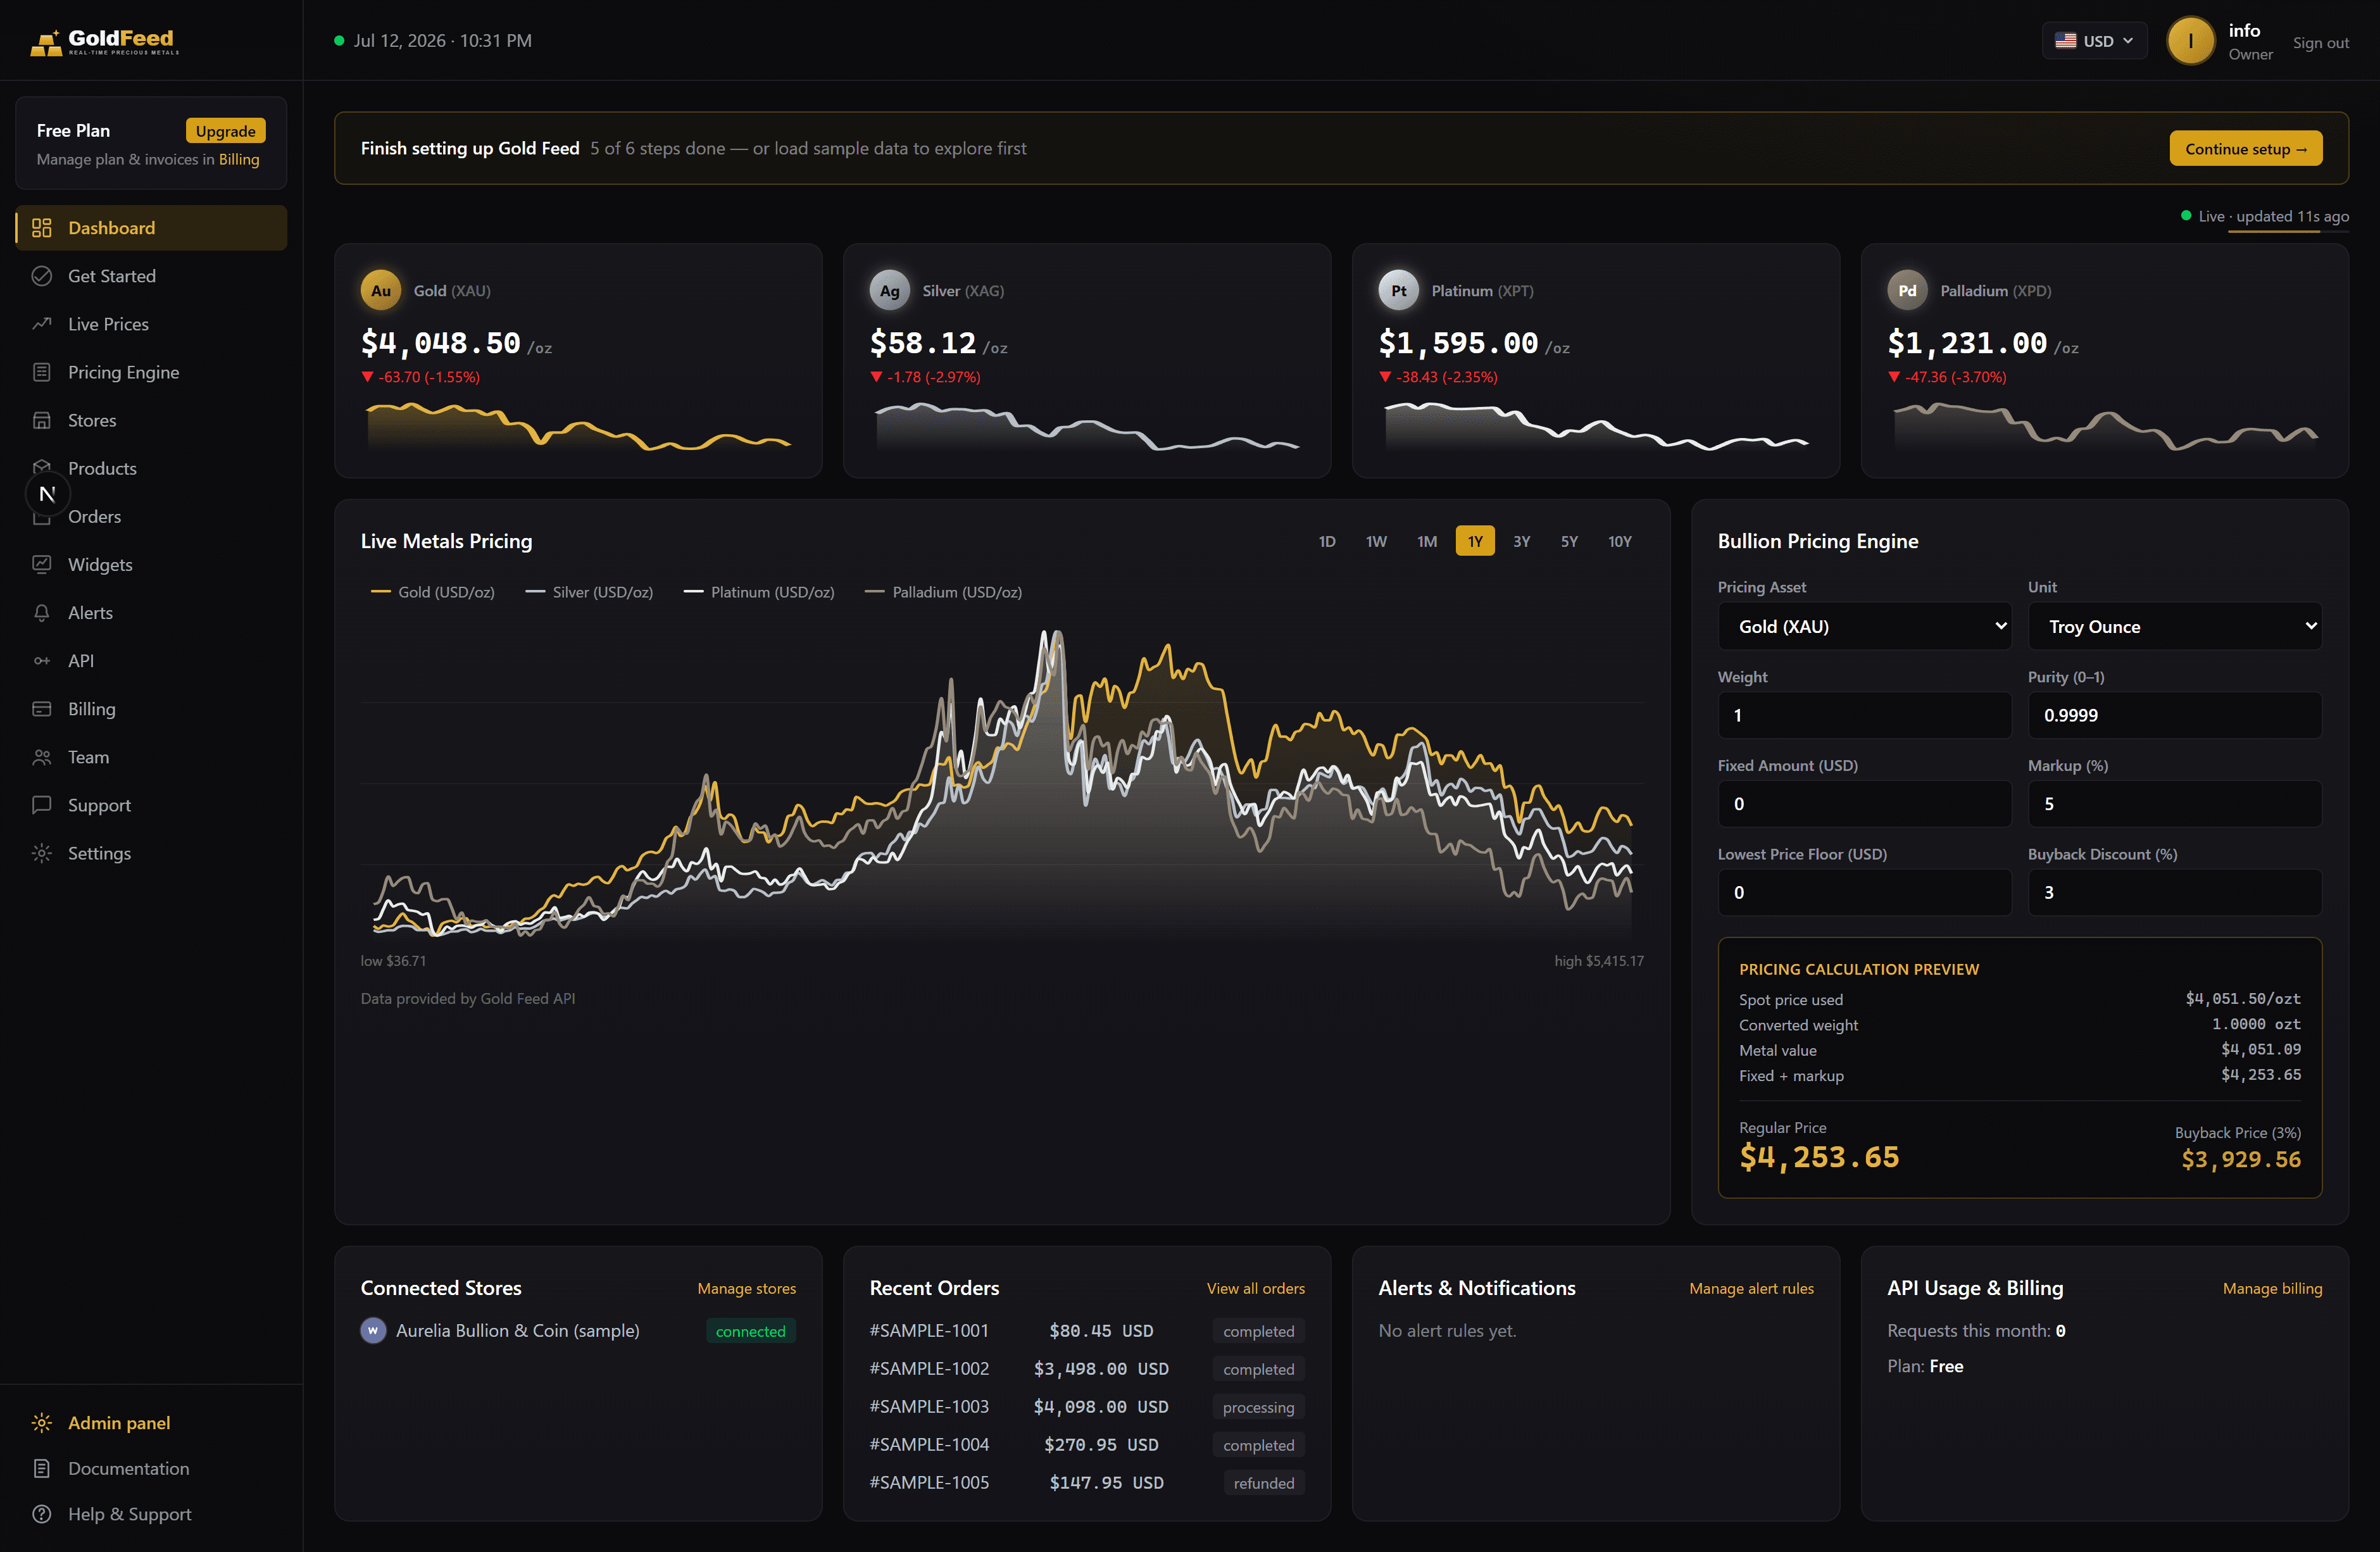Click the Markup (%) input field

[x=2174, y=804]
